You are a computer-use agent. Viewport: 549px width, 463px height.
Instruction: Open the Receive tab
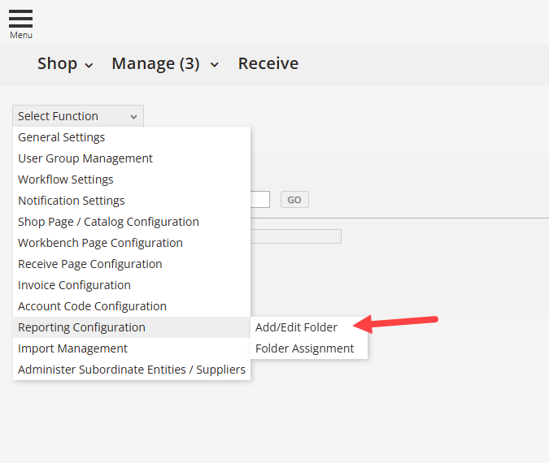pos(268,63)
